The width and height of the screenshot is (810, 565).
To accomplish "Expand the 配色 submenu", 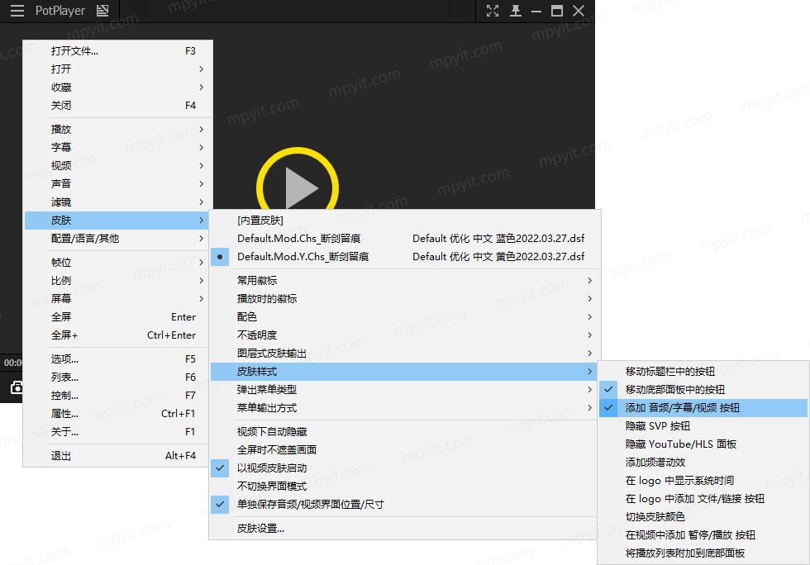I will [x=404, y=316].
